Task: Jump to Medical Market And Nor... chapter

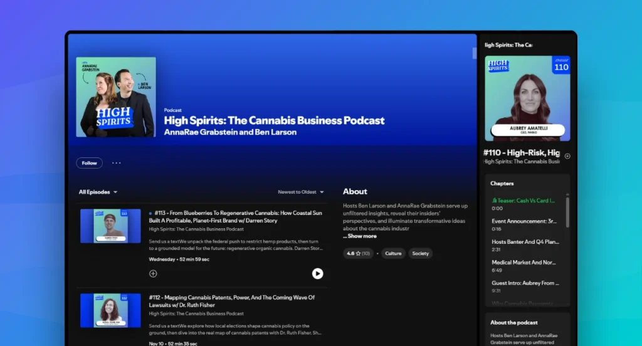Action: (x=524, y=263)
